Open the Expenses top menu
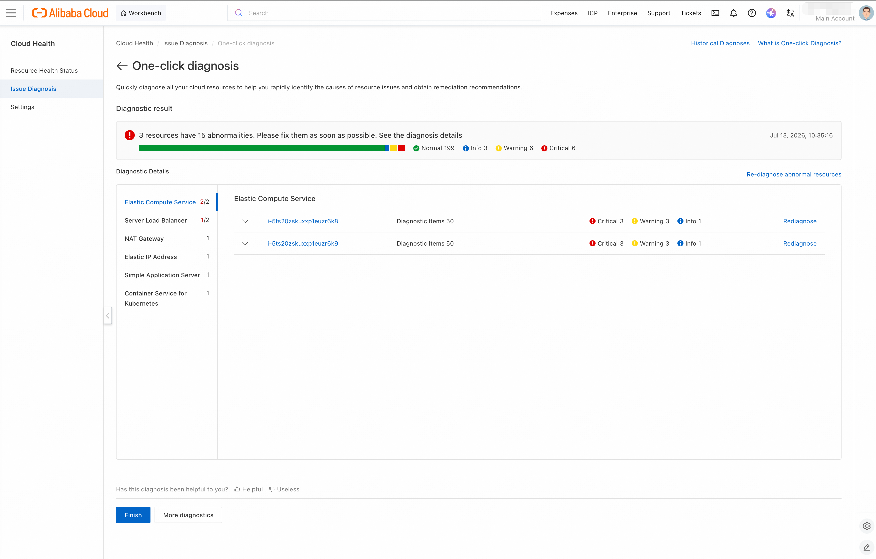 point(564,13)
